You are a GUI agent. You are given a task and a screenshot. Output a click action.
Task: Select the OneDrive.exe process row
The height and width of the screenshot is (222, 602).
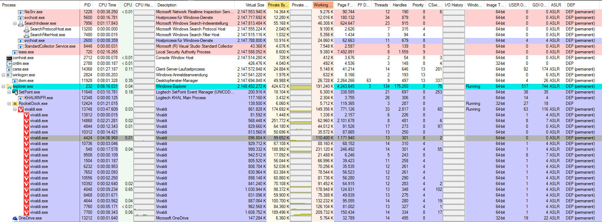301,218
